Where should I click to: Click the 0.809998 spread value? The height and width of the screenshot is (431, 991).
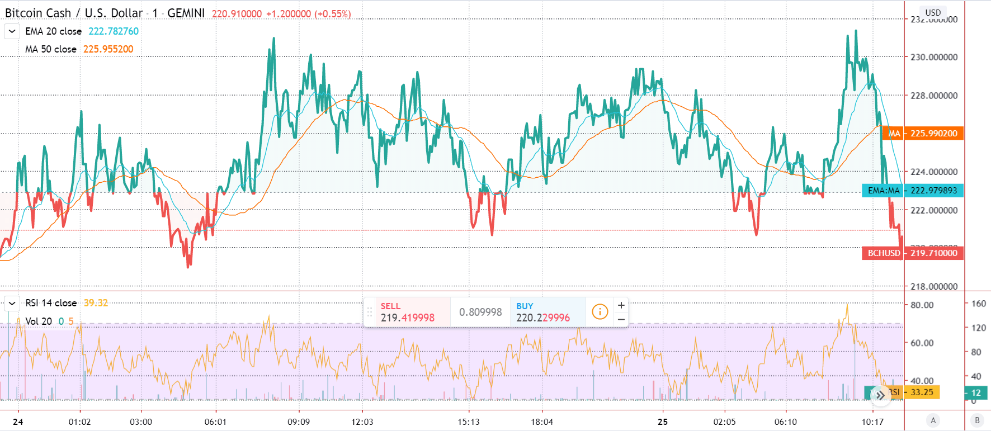(x=480, y=312)
